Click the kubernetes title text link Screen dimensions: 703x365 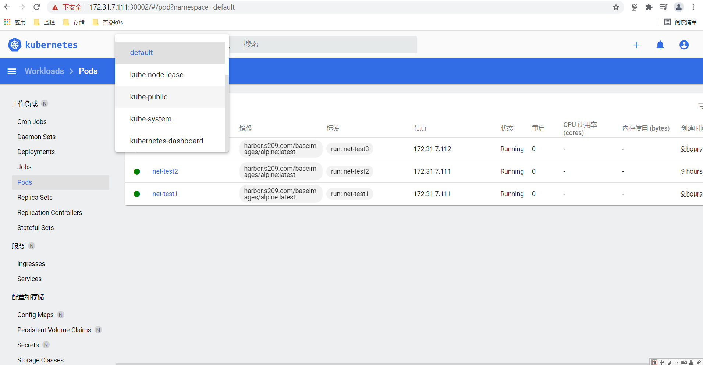(51, 45)
